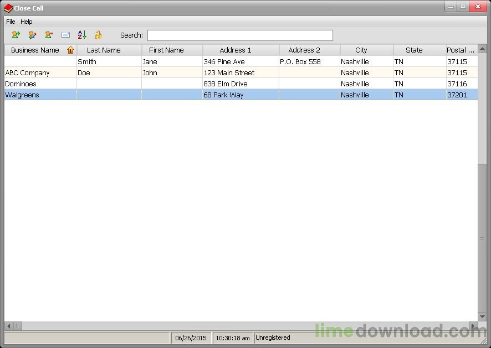
Task: Click the envelope label icon
Action: pos(65,35)
